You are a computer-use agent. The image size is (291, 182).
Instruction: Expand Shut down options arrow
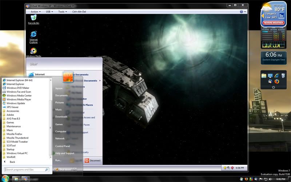point(75,170)
